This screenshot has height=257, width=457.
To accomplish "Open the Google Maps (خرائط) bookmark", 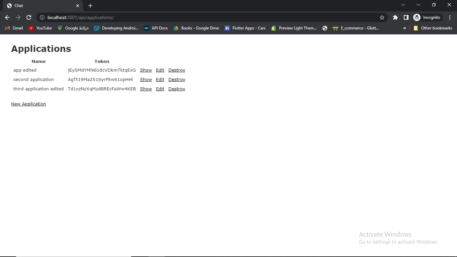I will [73, 28].
